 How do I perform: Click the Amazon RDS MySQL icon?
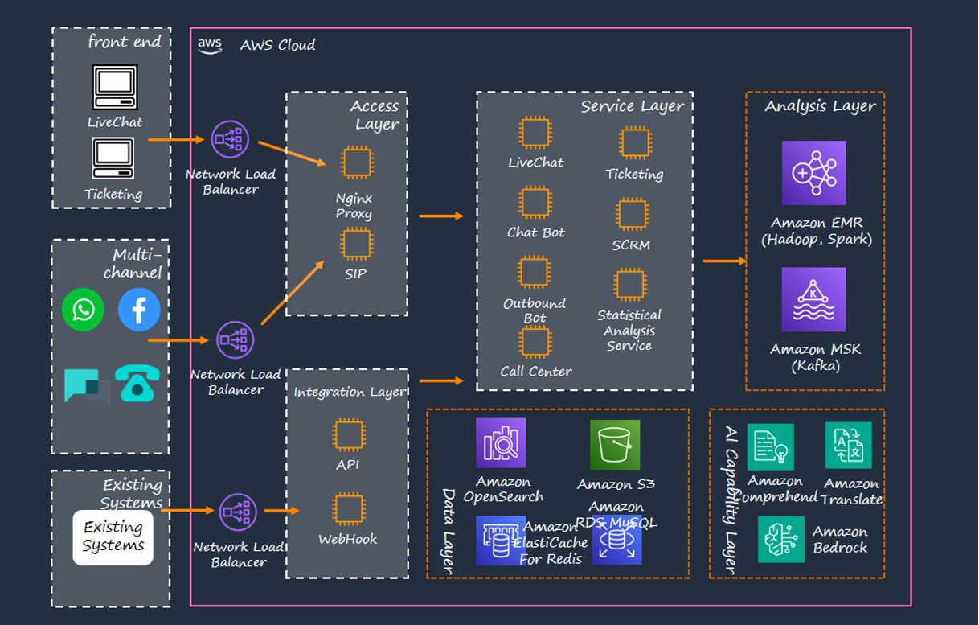click(616, 541)
